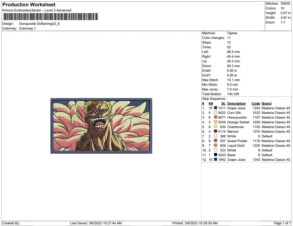The image size is (293, 226).
Task: Click the Min Stitch value '0.0 mm'
Action: point(232,85)
